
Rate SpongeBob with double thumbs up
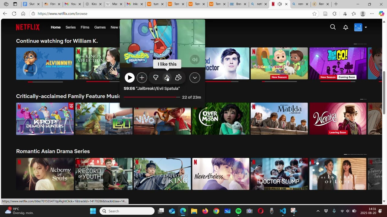178,78
